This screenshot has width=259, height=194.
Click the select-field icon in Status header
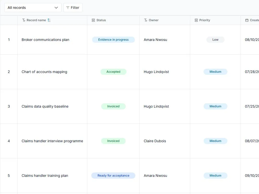click(93, 20)
